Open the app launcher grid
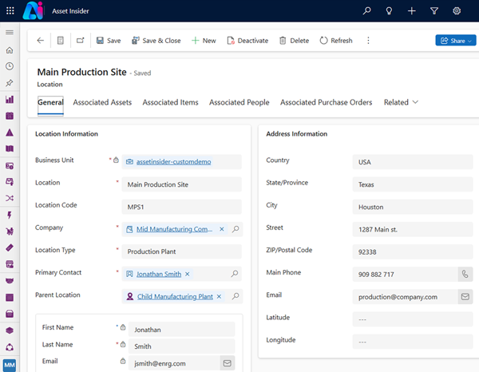Image resolution: width=479 pixels, height=372 pixels. tap(10, 10)
